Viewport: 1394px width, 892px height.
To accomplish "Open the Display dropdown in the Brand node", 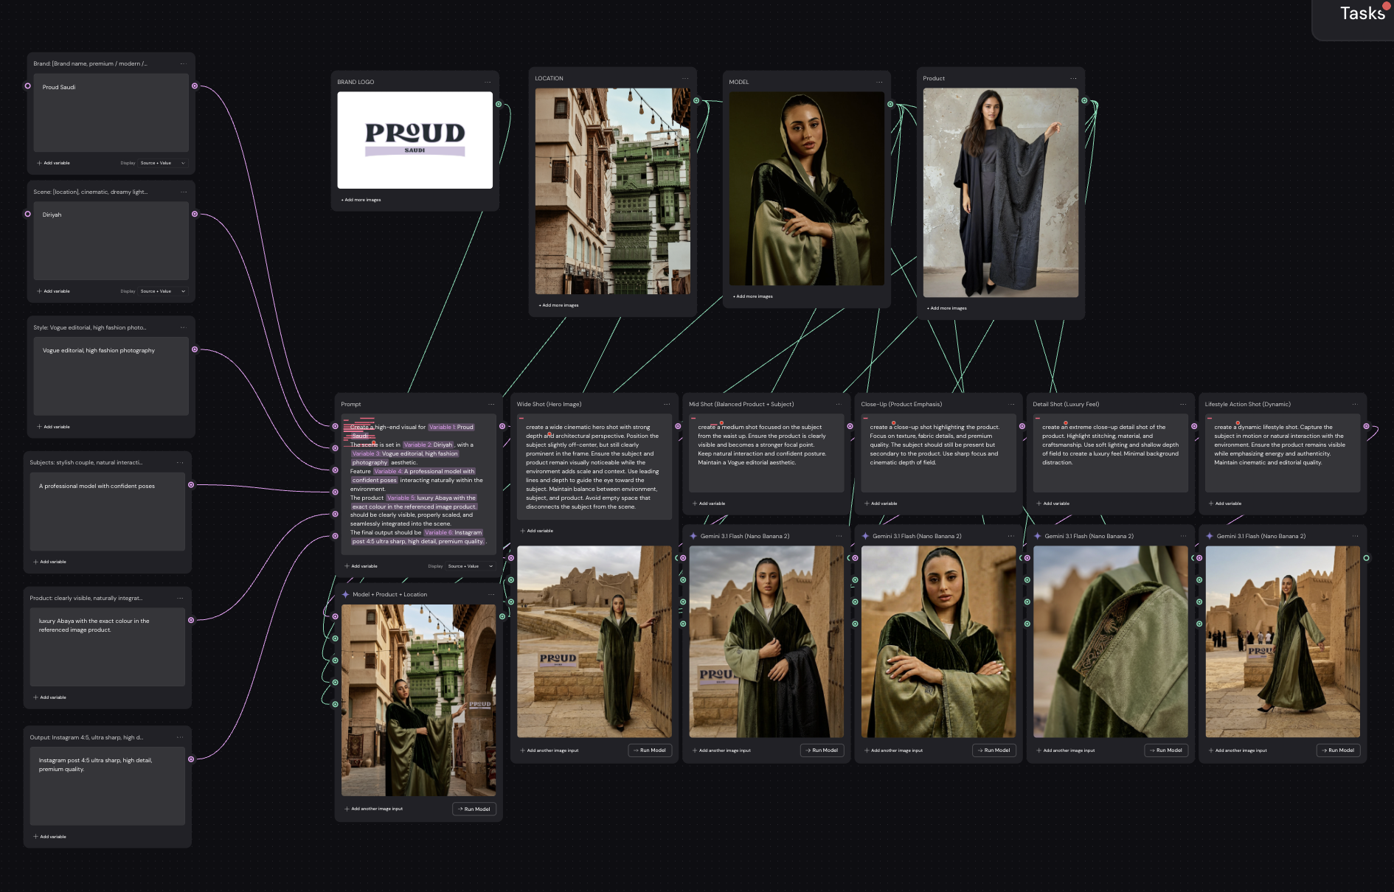I will [162, 163].
